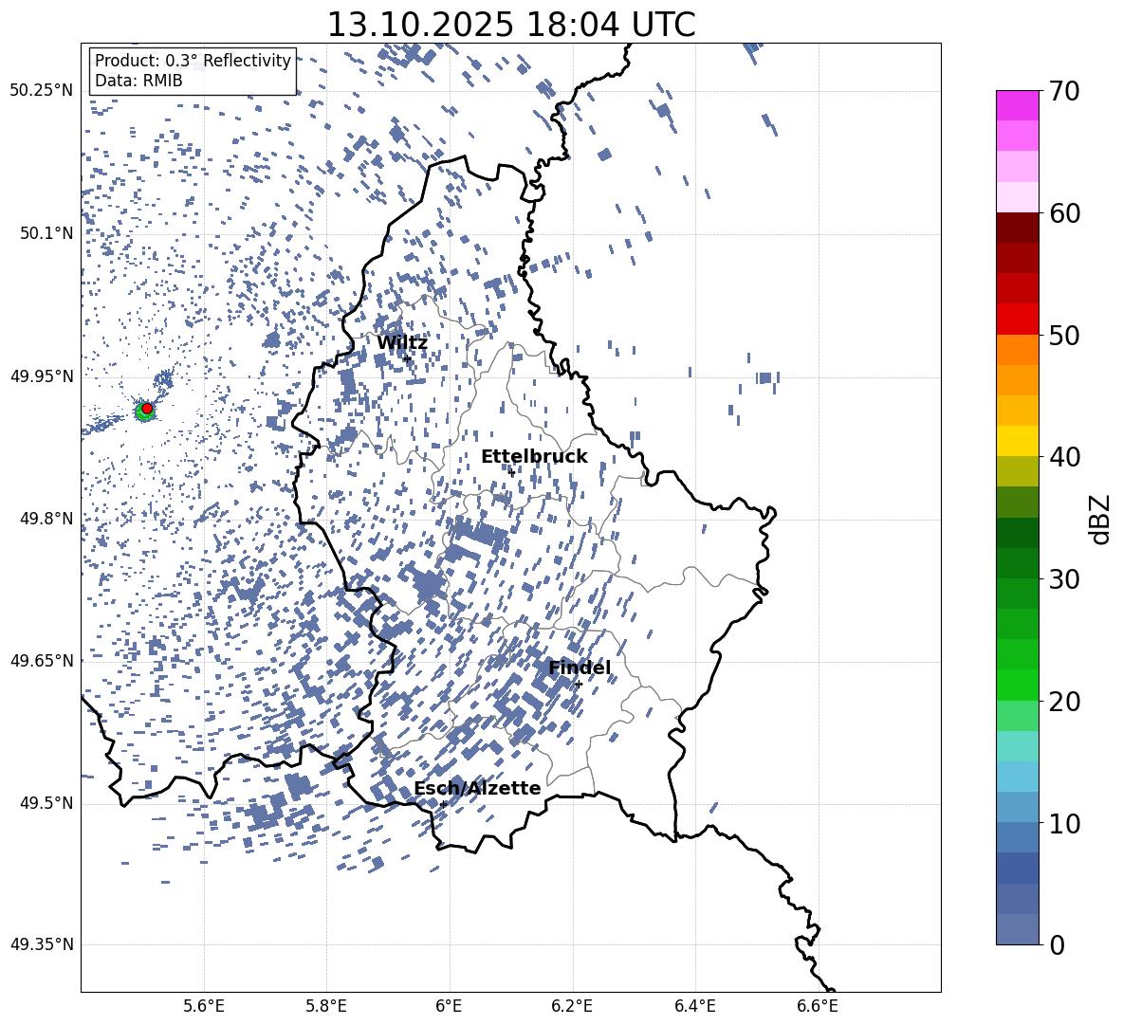This screenshot has height=1025, width=1123.
Task: Select the Findel city label
Action: pos(579,668)
